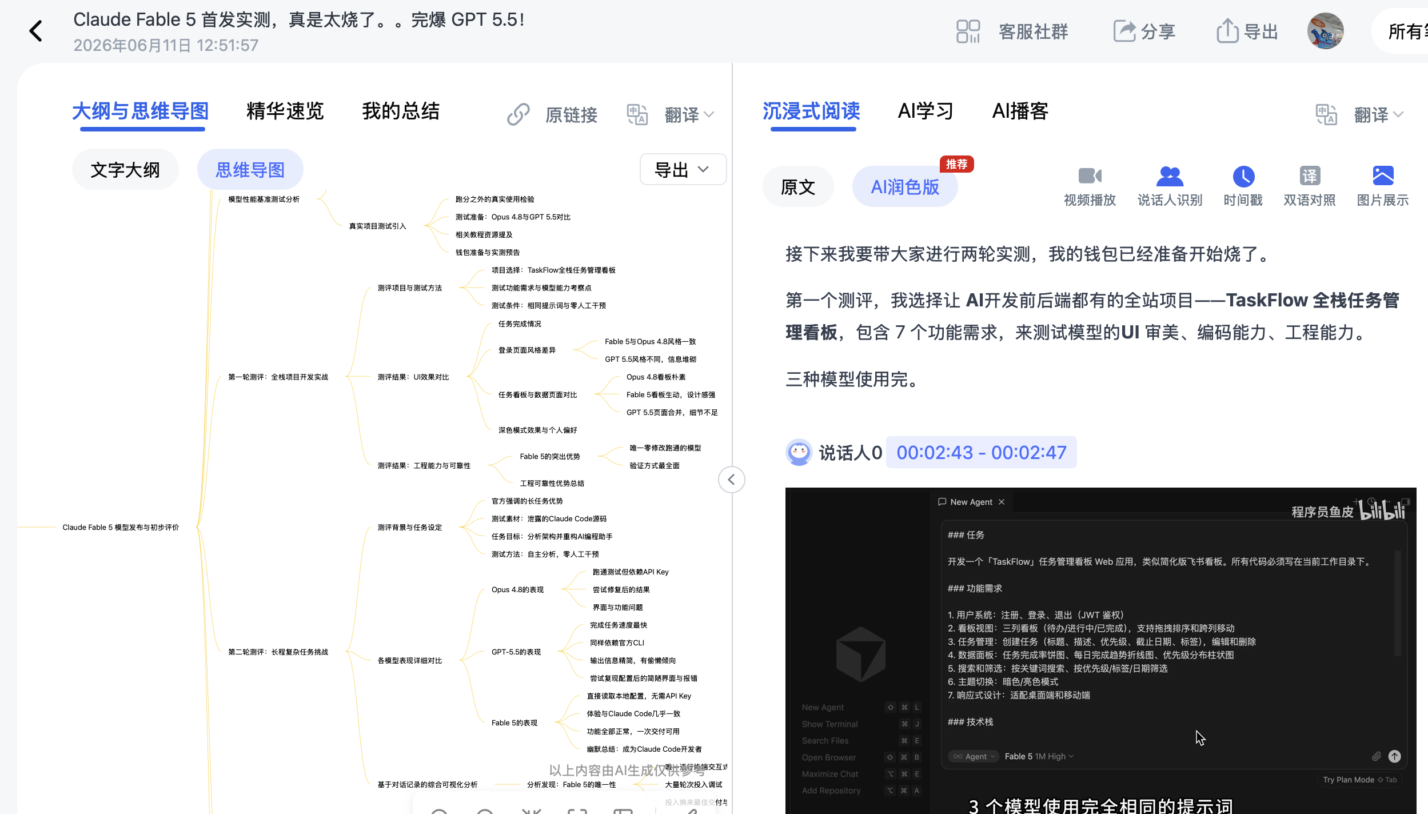The width and height of the screenshot is (1428, 814).
Task: Click the send arrow icon in video
Action: [1395, 756]
